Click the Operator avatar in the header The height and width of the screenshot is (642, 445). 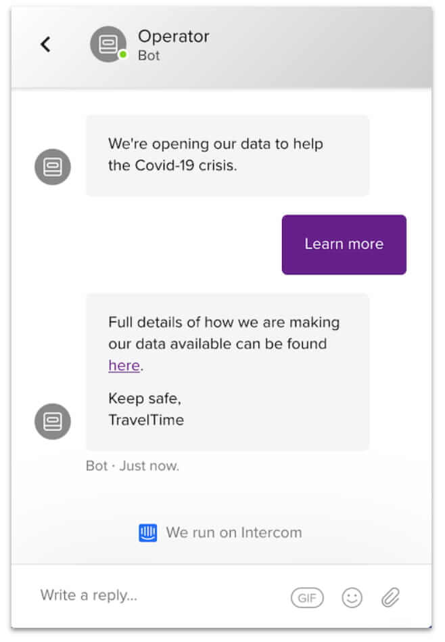click(x=108, y=45)
